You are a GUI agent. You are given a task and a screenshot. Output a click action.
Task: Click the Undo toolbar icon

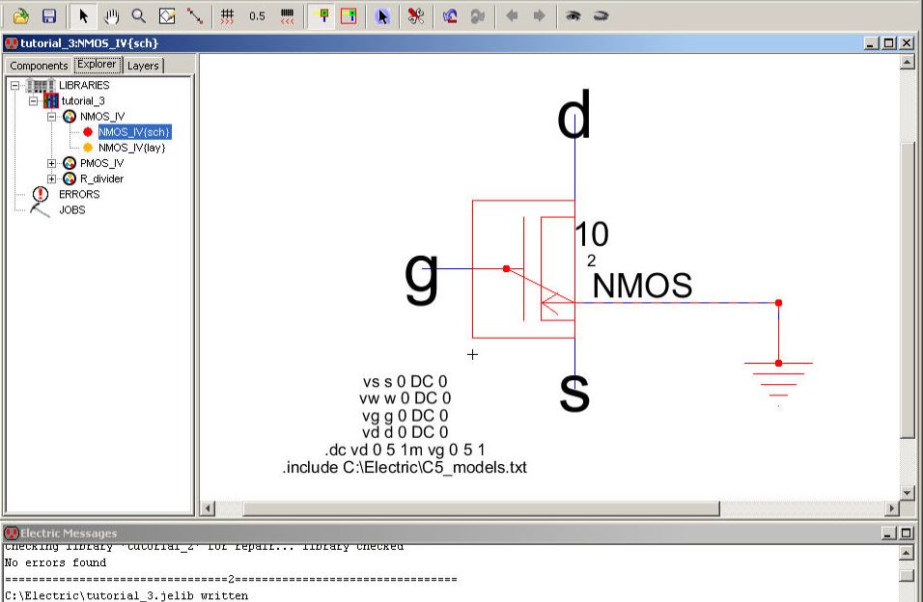450,15
